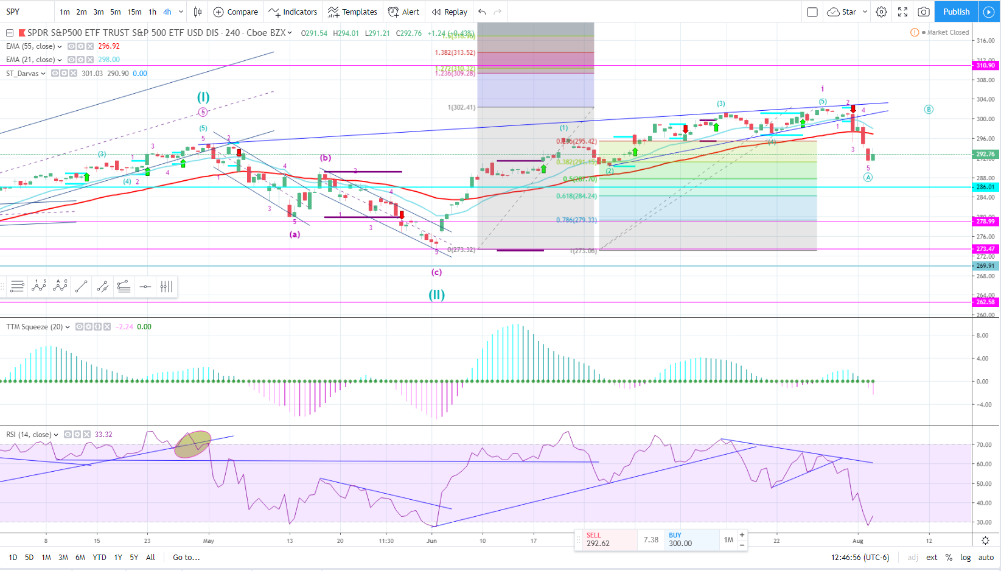This screenshot has width=1001, height=571.
Task: Toggle fullscreen mode icon
Action: pyautogui.click(x=903, y=12)
